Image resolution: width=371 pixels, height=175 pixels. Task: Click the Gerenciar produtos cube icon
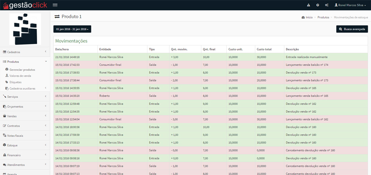tap(7, 70)
